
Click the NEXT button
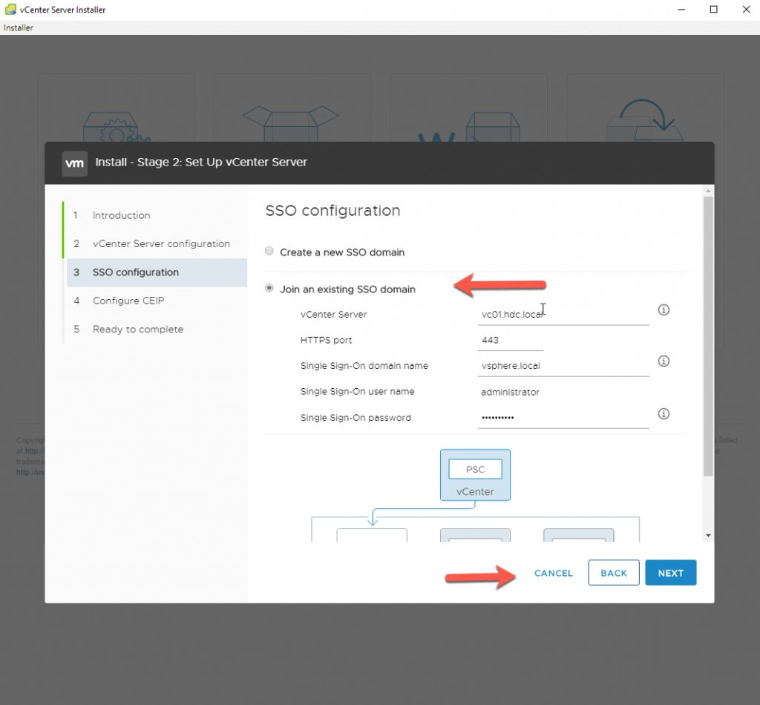pos(670,573)
